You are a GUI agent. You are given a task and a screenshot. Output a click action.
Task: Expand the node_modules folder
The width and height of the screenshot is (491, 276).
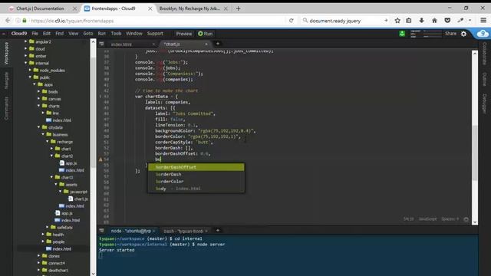(x=31, y=70)
